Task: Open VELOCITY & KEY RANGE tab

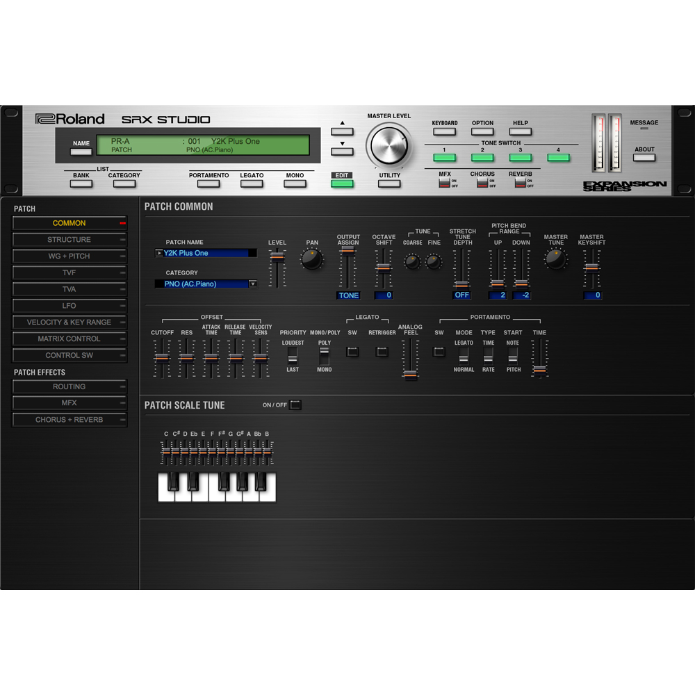Action: point(69,322)
